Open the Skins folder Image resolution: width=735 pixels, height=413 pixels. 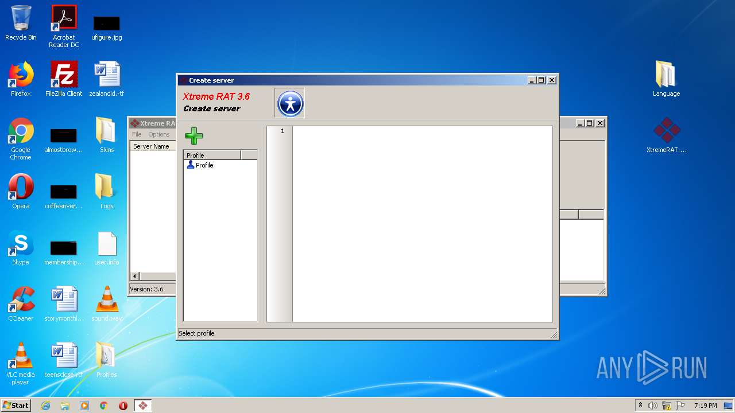107,135
